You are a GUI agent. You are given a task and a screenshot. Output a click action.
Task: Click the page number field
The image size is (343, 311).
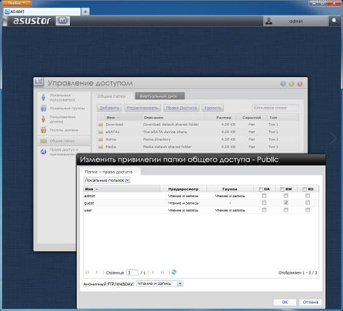point(132,272)
